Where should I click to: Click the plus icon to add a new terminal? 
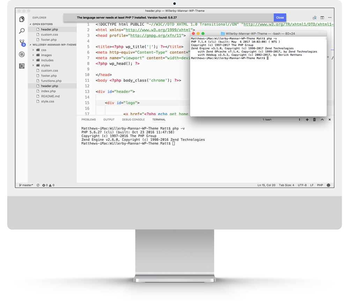[307, 119]
